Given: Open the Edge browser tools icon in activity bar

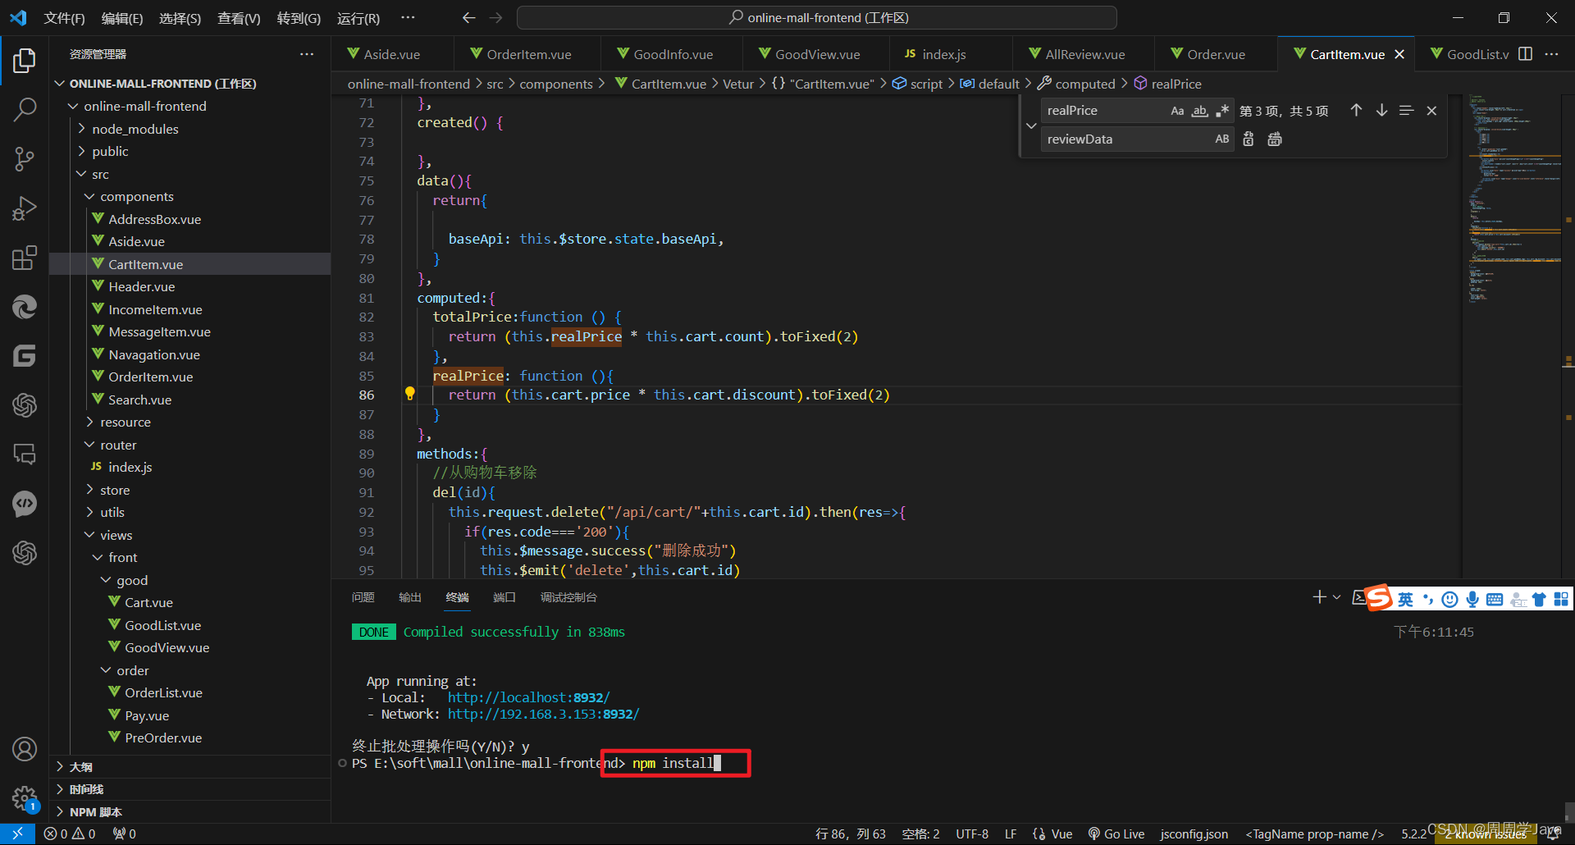Looking at the screenshot, I should tap(25, 307).
